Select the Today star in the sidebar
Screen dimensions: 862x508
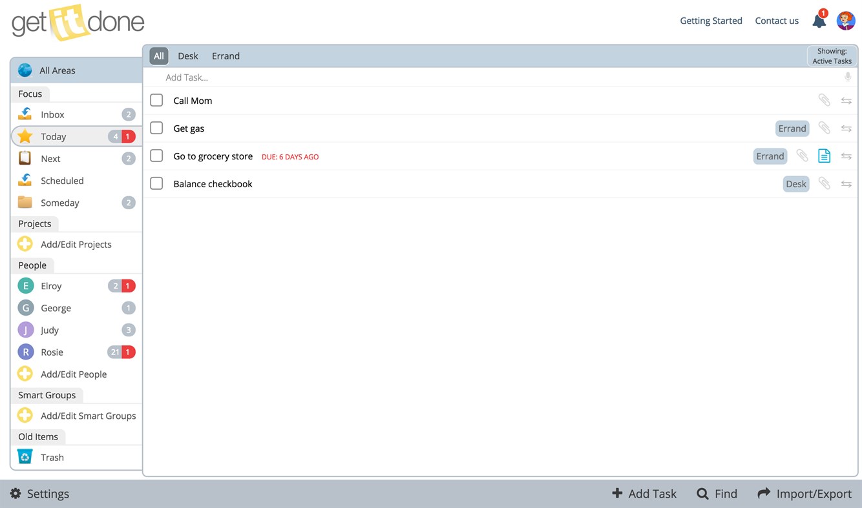(24, 136)
